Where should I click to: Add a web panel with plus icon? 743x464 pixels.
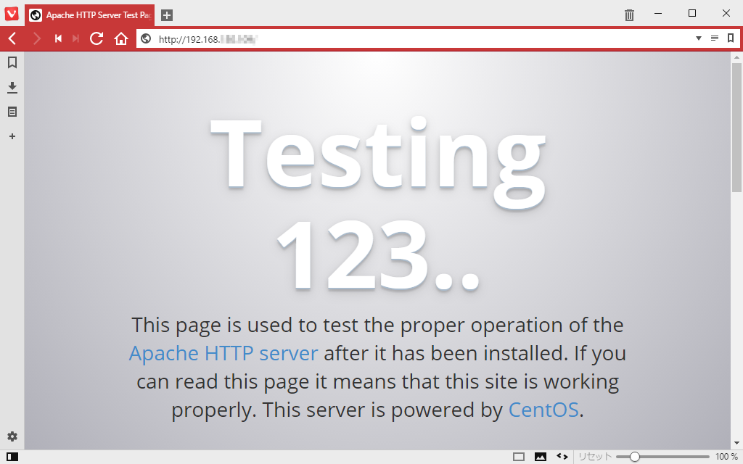coord(12,136)
